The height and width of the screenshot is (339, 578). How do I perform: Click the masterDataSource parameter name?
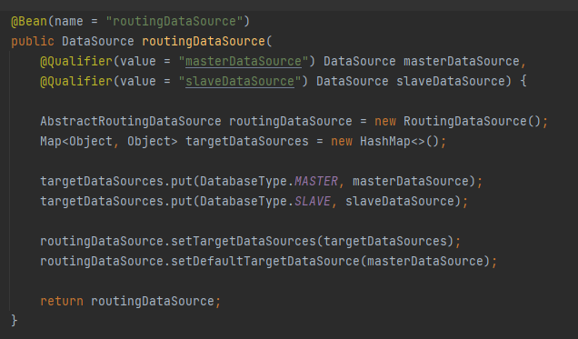(461, 61)
